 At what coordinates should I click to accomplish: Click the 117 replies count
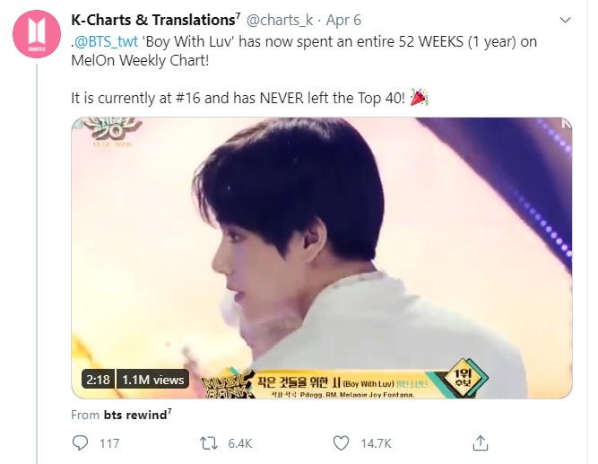[x=109, y=443]
